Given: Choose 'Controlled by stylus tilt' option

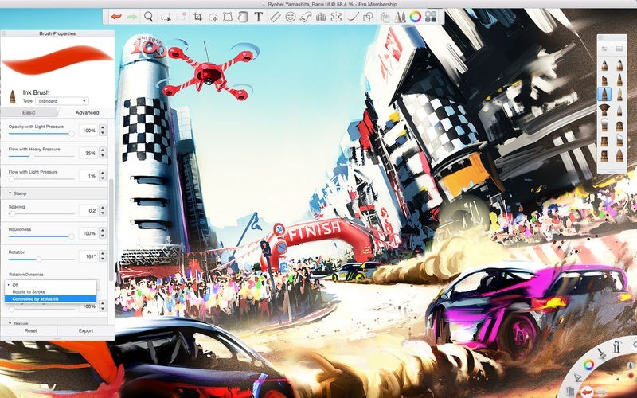Looking at the screenshot, I should pos(50,299).
